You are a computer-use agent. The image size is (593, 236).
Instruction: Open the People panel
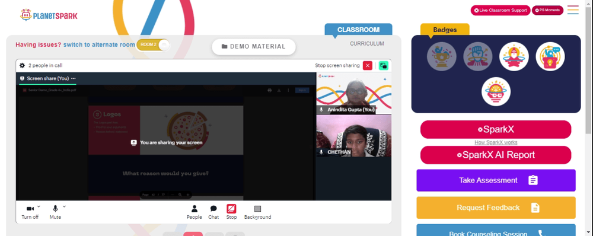coord(194,212)
